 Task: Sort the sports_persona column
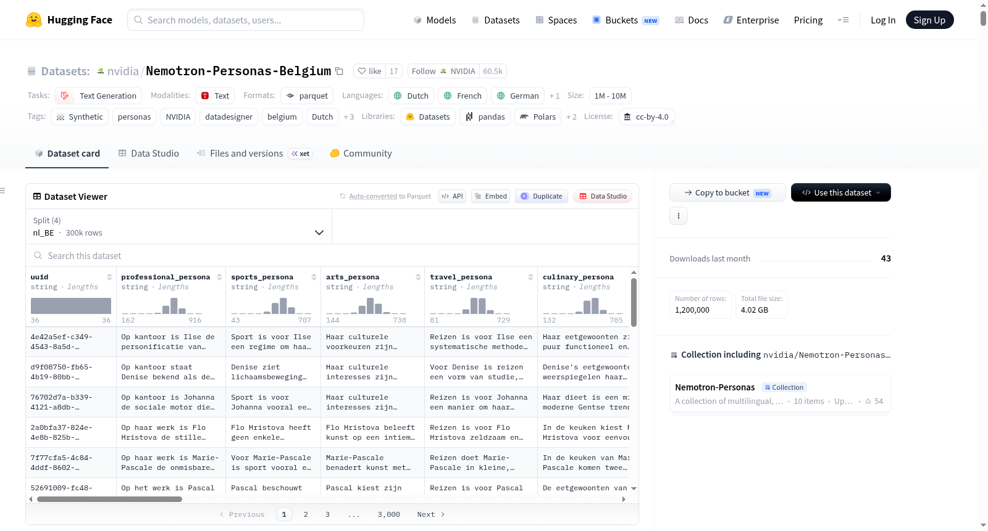point(314,277)
